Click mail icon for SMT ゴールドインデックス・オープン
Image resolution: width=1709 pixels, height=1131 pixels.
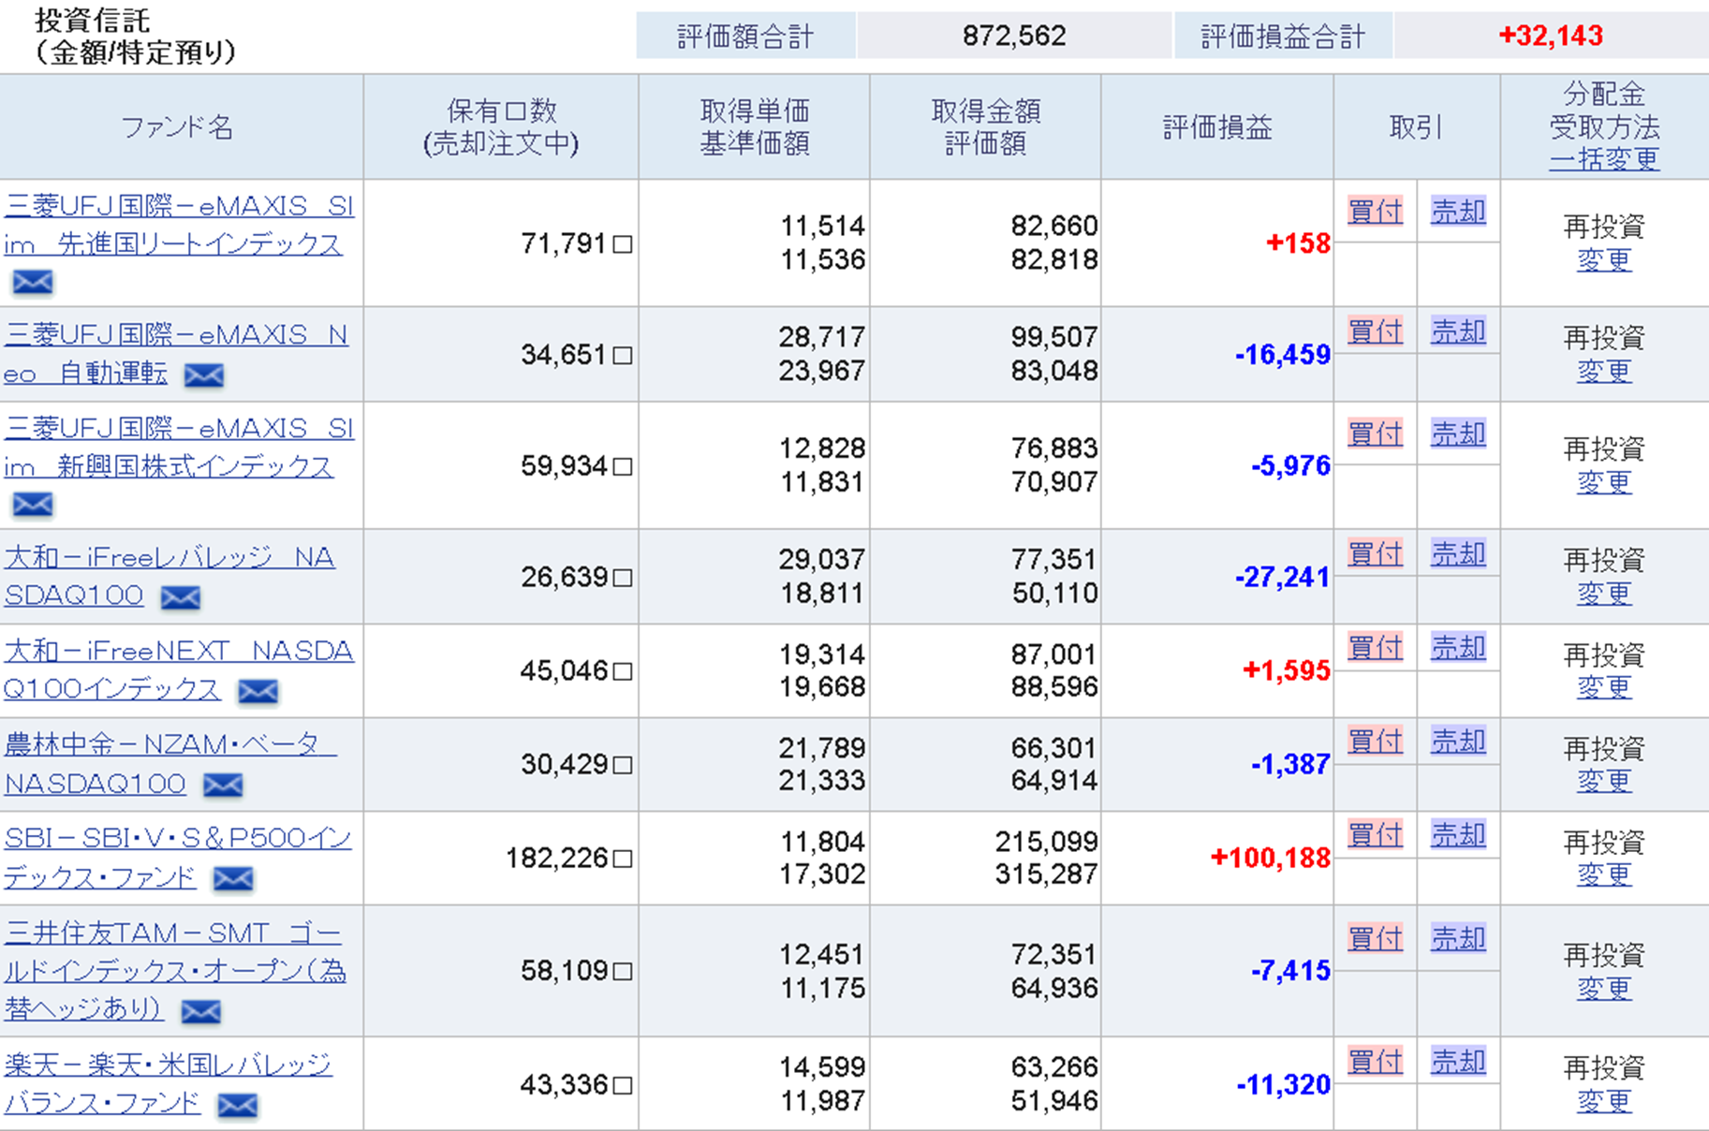point(200,1011)
